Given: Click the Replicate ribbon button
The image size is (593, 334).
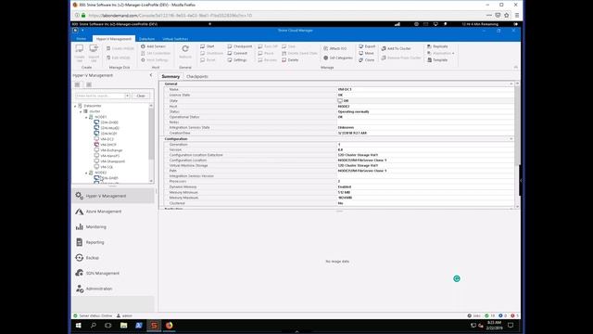Looking at the screenshot, I should pos(437,46).
